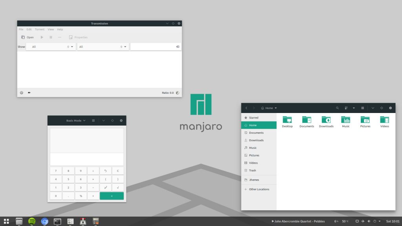Open the Files hamburger menu
402x226 pixels.
point(362,108)
